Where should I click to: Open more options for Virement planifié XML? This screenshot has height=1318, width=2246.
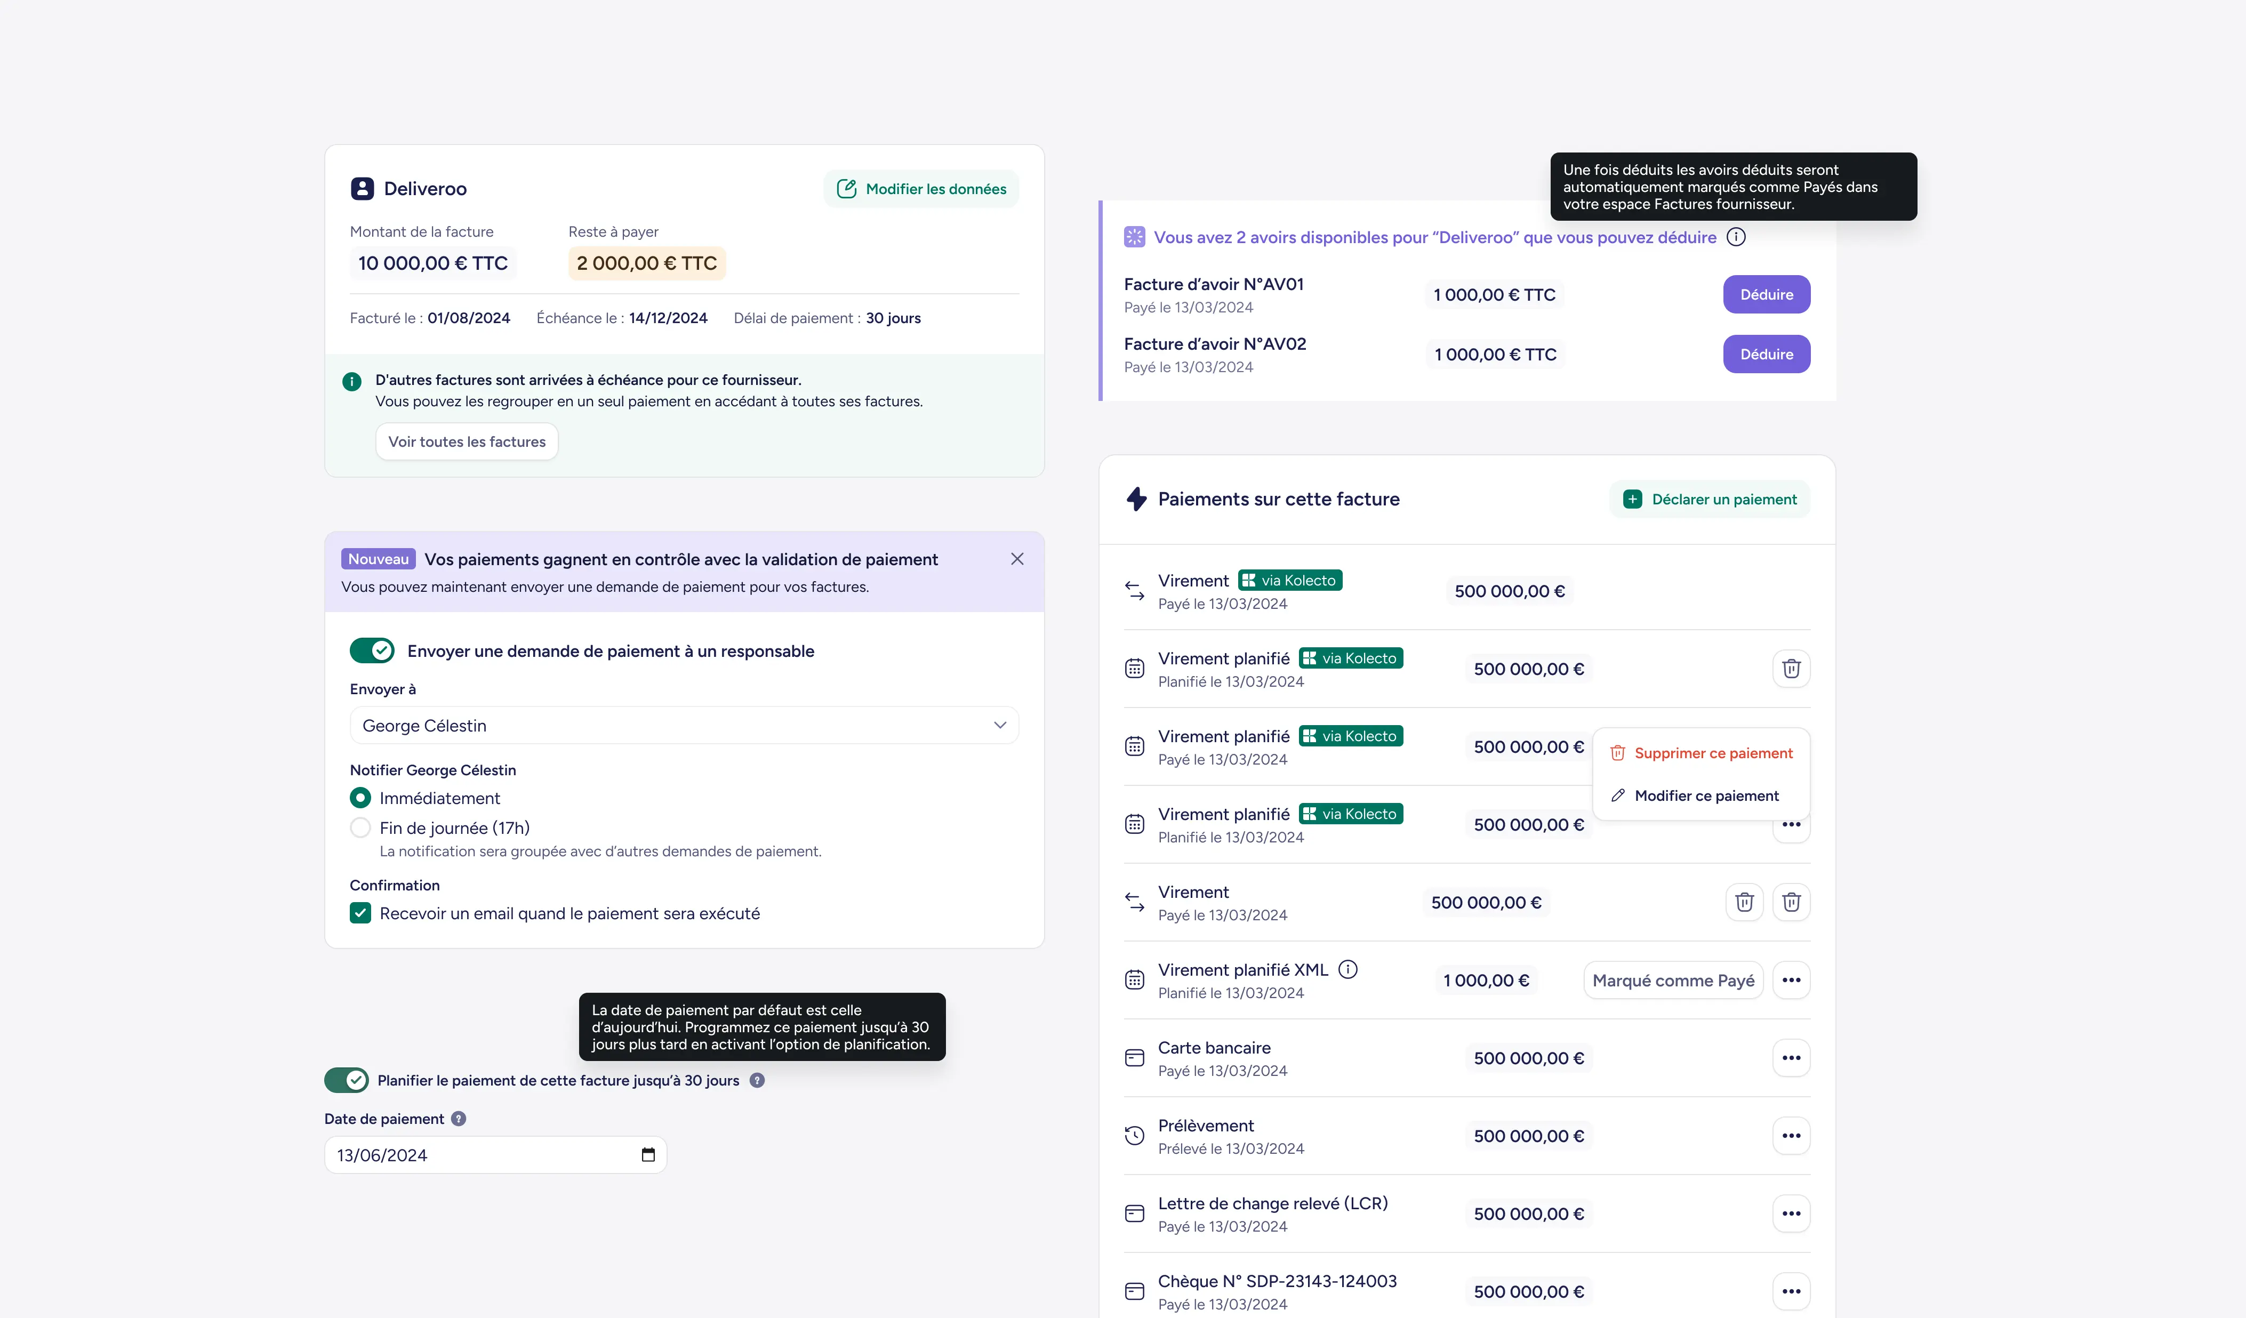pos(1791,981)
